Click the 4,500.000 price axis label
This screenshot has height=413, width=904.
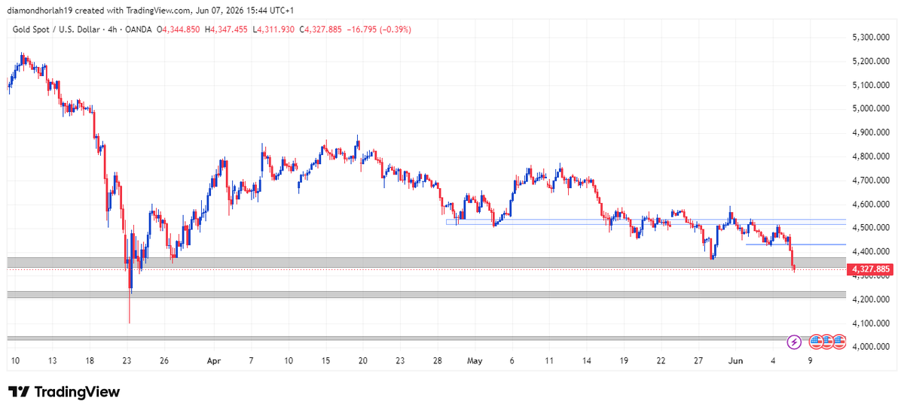(x=872, y=228)
